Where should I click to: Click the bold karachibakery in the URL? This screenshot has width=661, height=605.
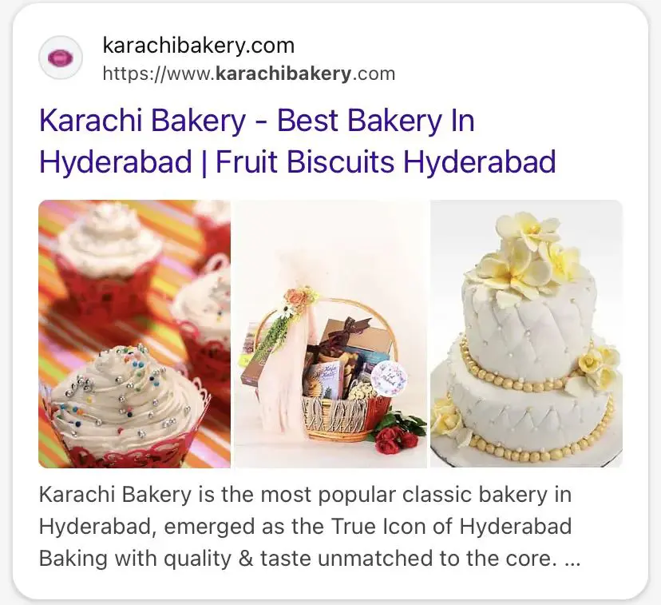pos(283,74)
